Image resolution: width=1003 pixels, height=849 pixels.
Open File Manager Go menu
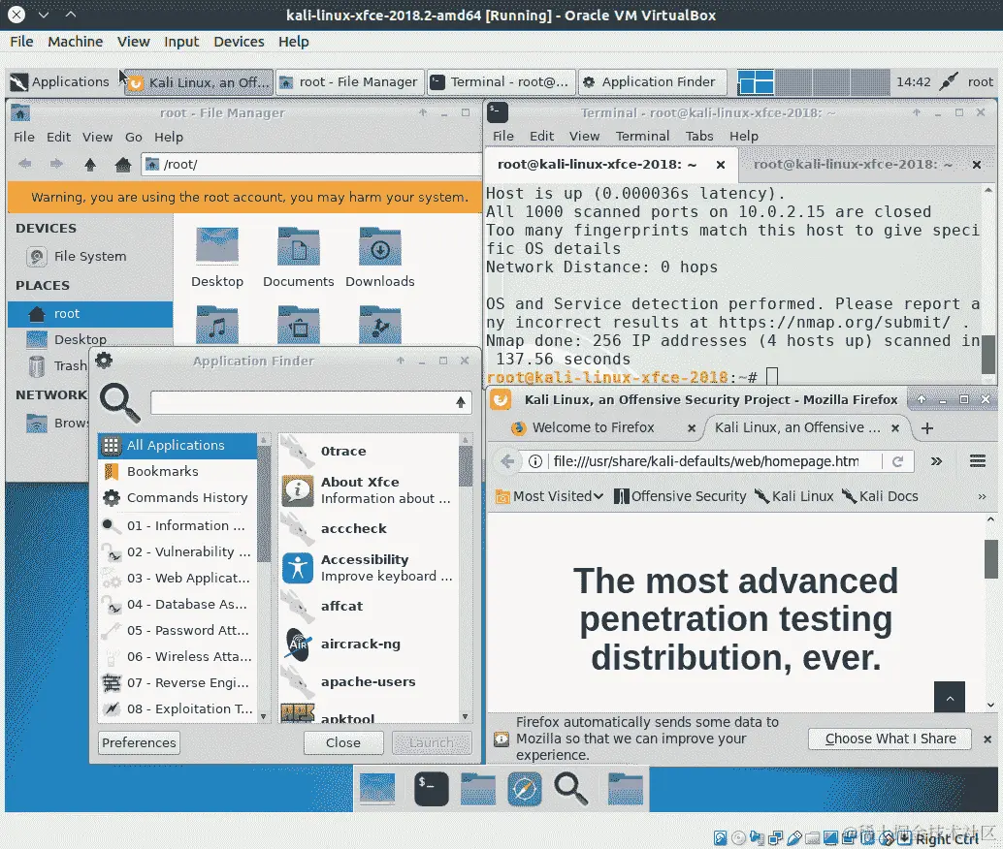tap(133, 137)
